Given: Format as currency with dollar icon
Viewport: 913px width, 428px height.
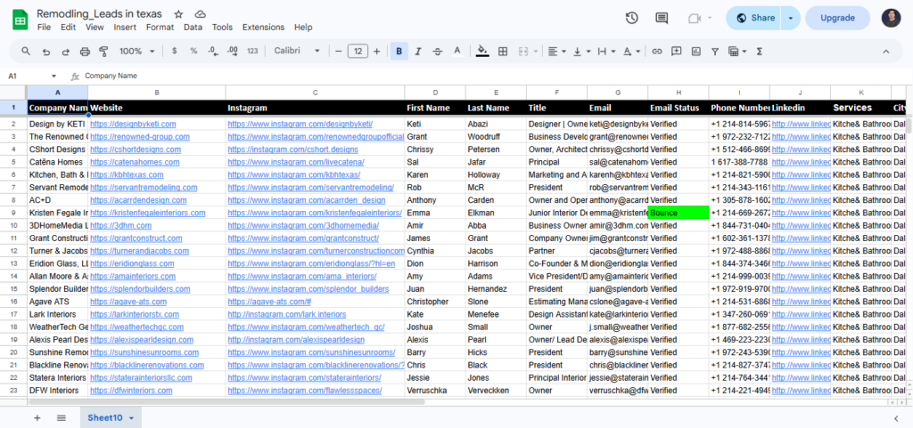Looking at the screenshot, I should (x=175, y=51).
